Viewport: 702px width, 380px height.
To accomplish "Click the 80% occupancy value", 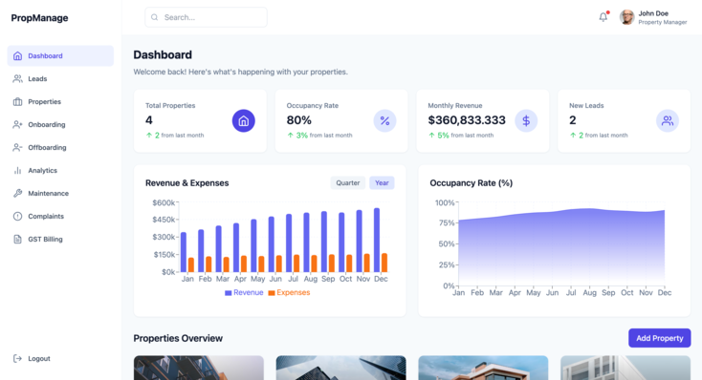I will coord(299,120).
